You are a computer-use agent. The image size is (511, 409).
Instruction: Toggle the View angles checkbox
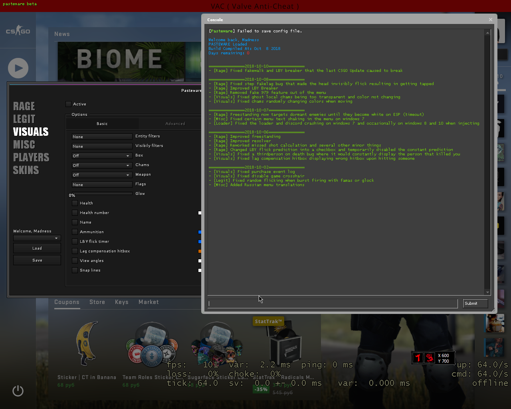tap(75, 261)
